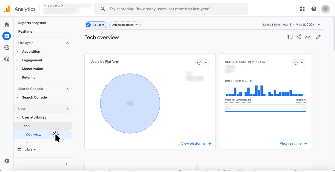Collapse the Life cycle section
335x172 pixels.
coord(67,43)
